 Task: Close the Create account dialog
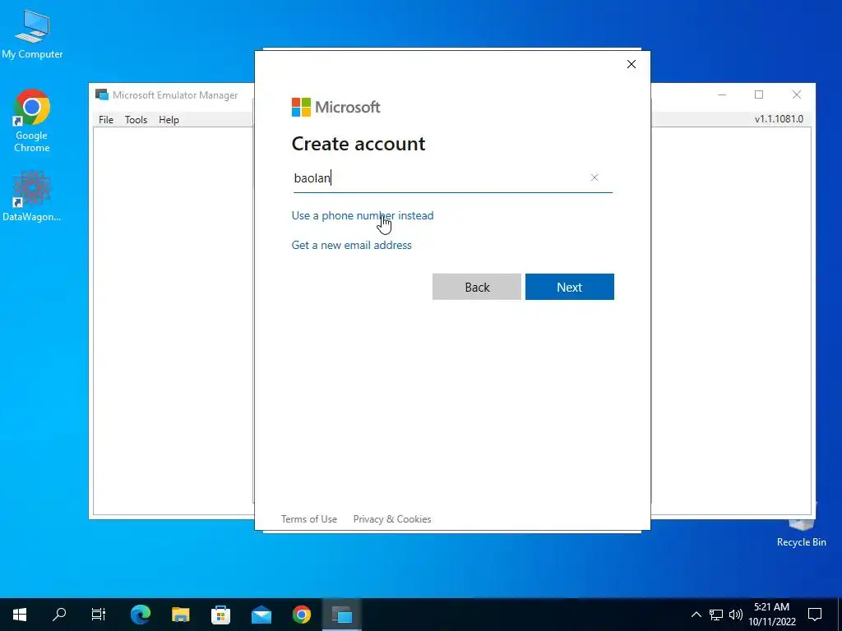tap(631, 64)
